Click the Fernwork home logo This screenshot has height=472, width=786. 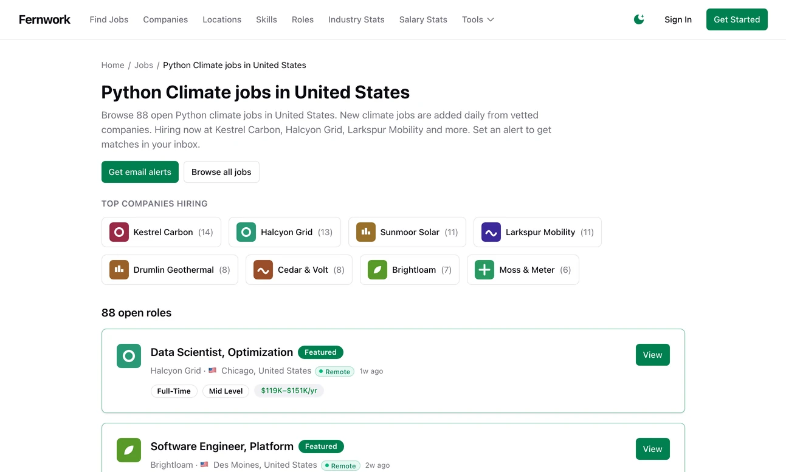pos(44,19)
